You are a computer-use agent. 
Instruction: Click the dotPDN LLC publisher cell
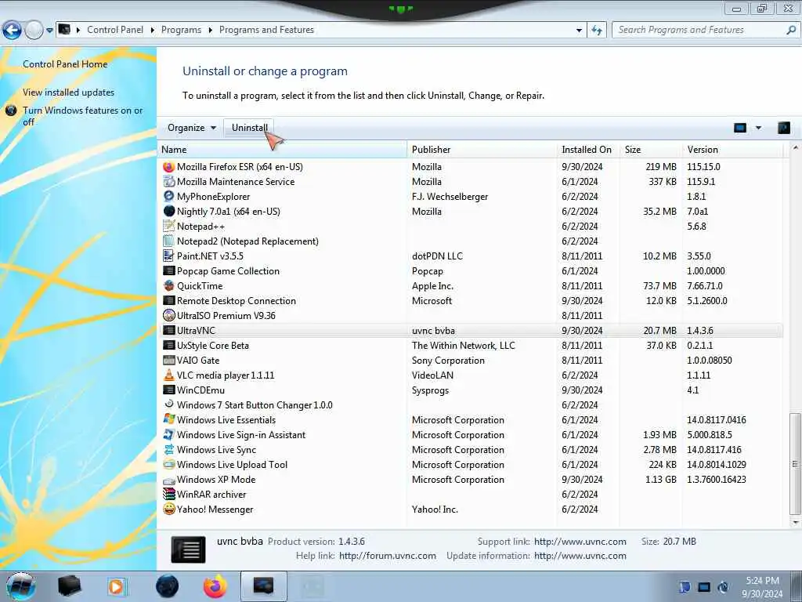click(437, 256)
